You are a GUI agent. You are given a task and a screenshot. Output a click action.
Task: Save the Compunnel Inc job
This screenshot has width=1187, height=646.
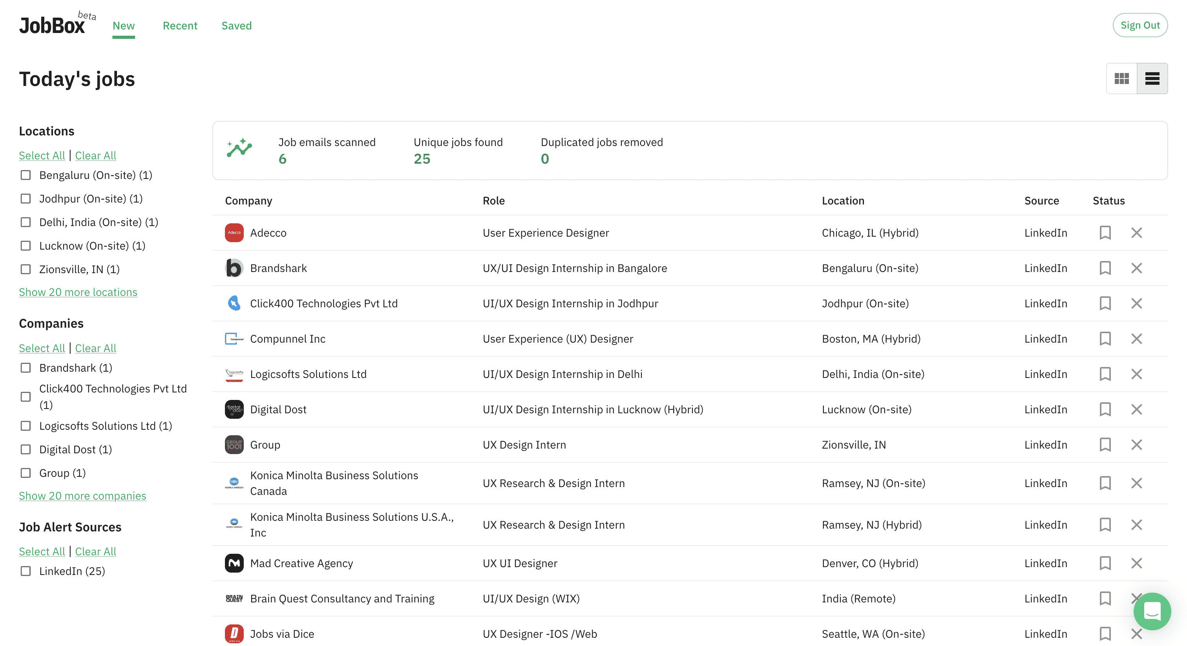point(1105,339)
